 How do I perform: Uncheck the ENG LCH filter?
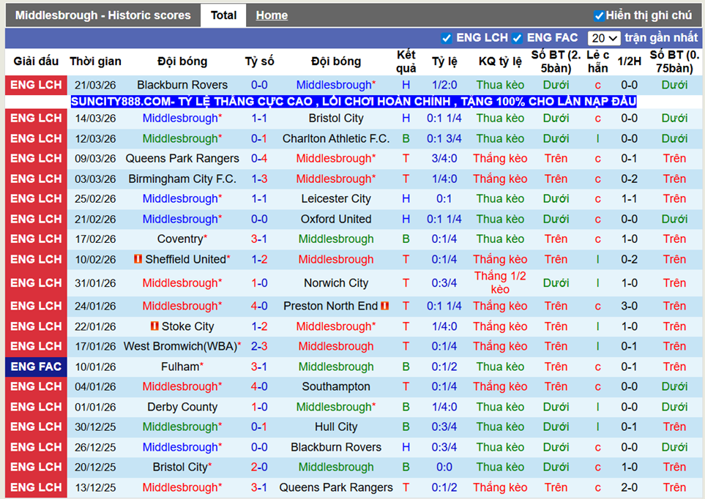pos(447,37)
